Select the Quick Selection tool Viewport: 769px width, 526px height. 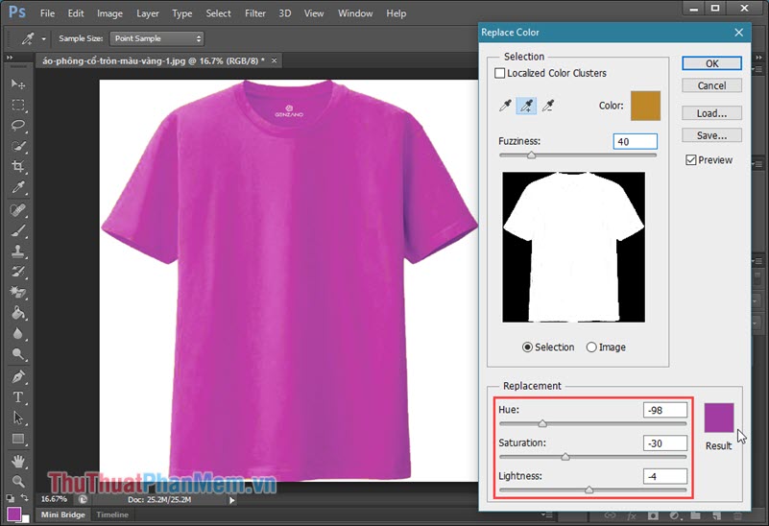point(17,146)
